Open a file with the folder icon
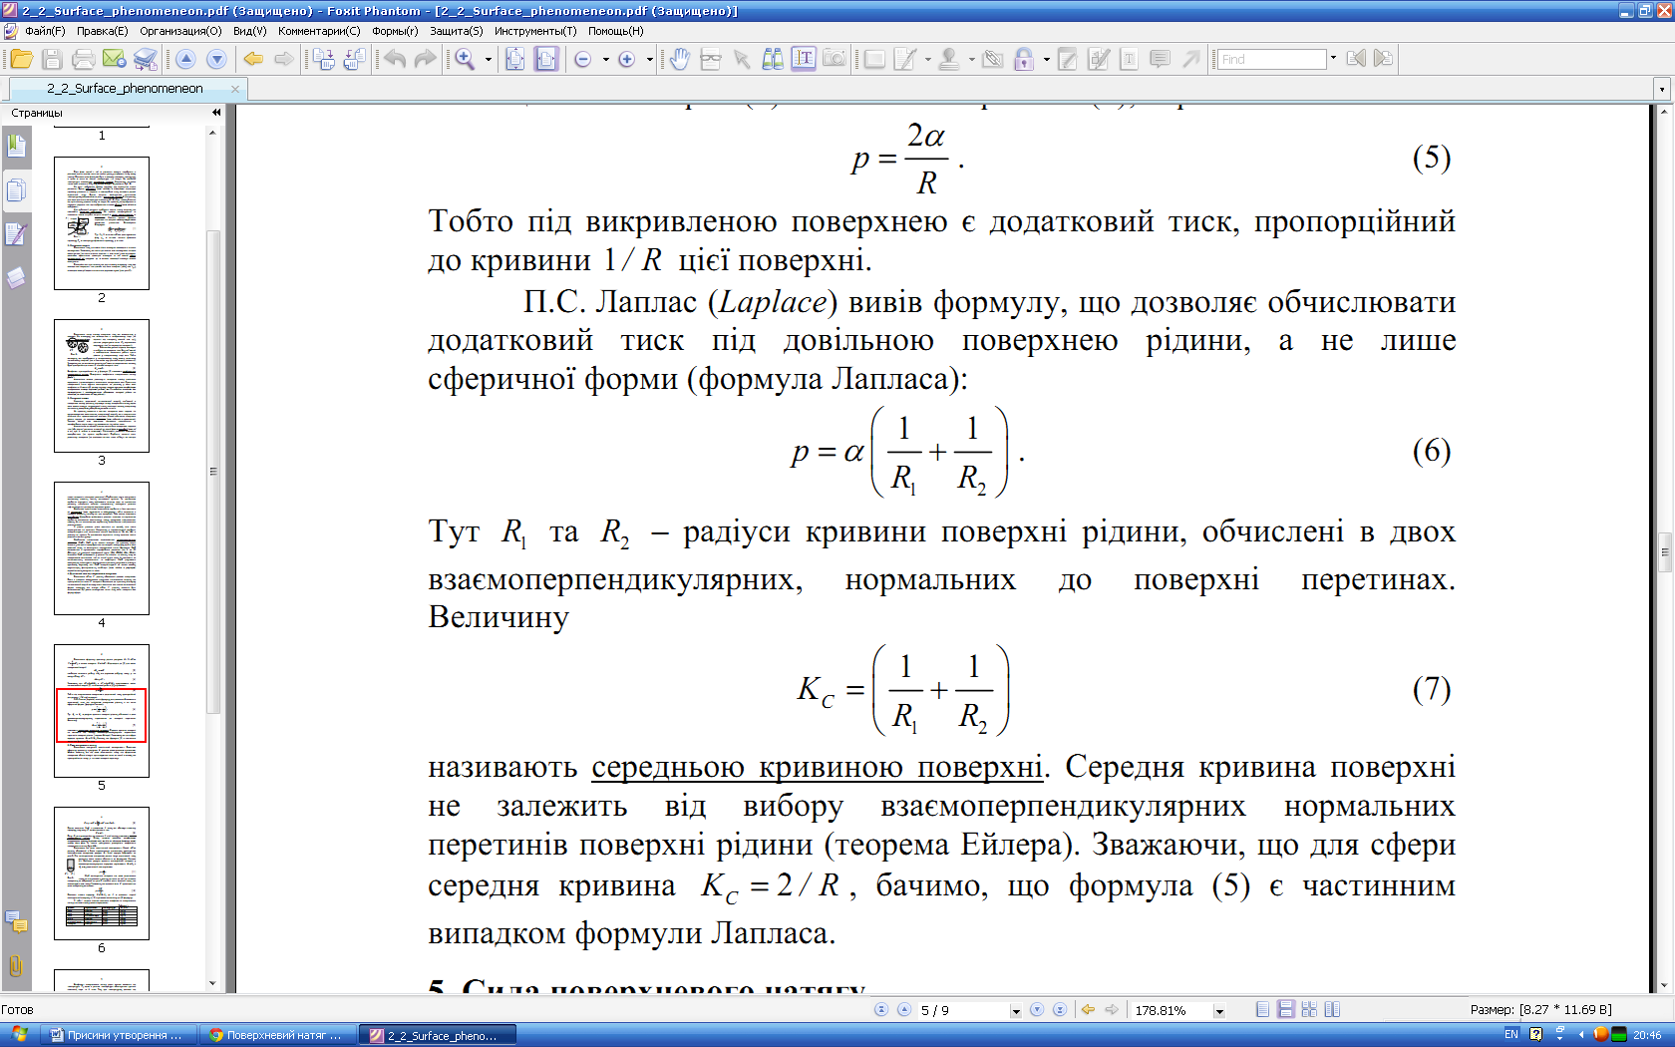Image resolution: width=1675 pixels, height=1047 pixels. (x=22, y=60)
